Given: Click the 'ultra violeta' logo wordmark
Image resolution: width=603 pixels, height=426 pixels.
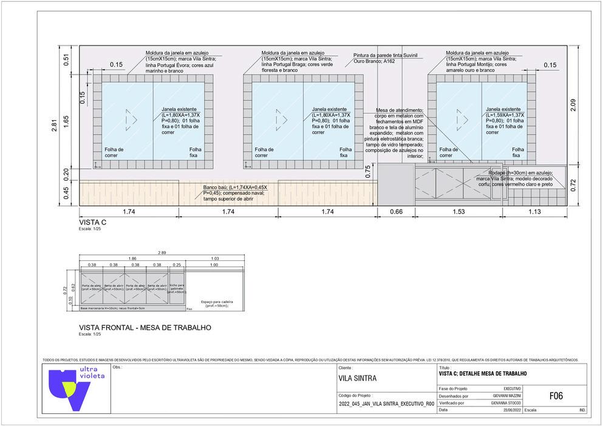Looking at the screenshot, I should (x=92, y=373).
